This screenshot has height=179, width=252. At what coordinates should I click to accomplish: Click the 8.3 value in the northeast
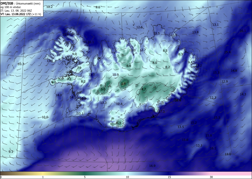[180, 54]
